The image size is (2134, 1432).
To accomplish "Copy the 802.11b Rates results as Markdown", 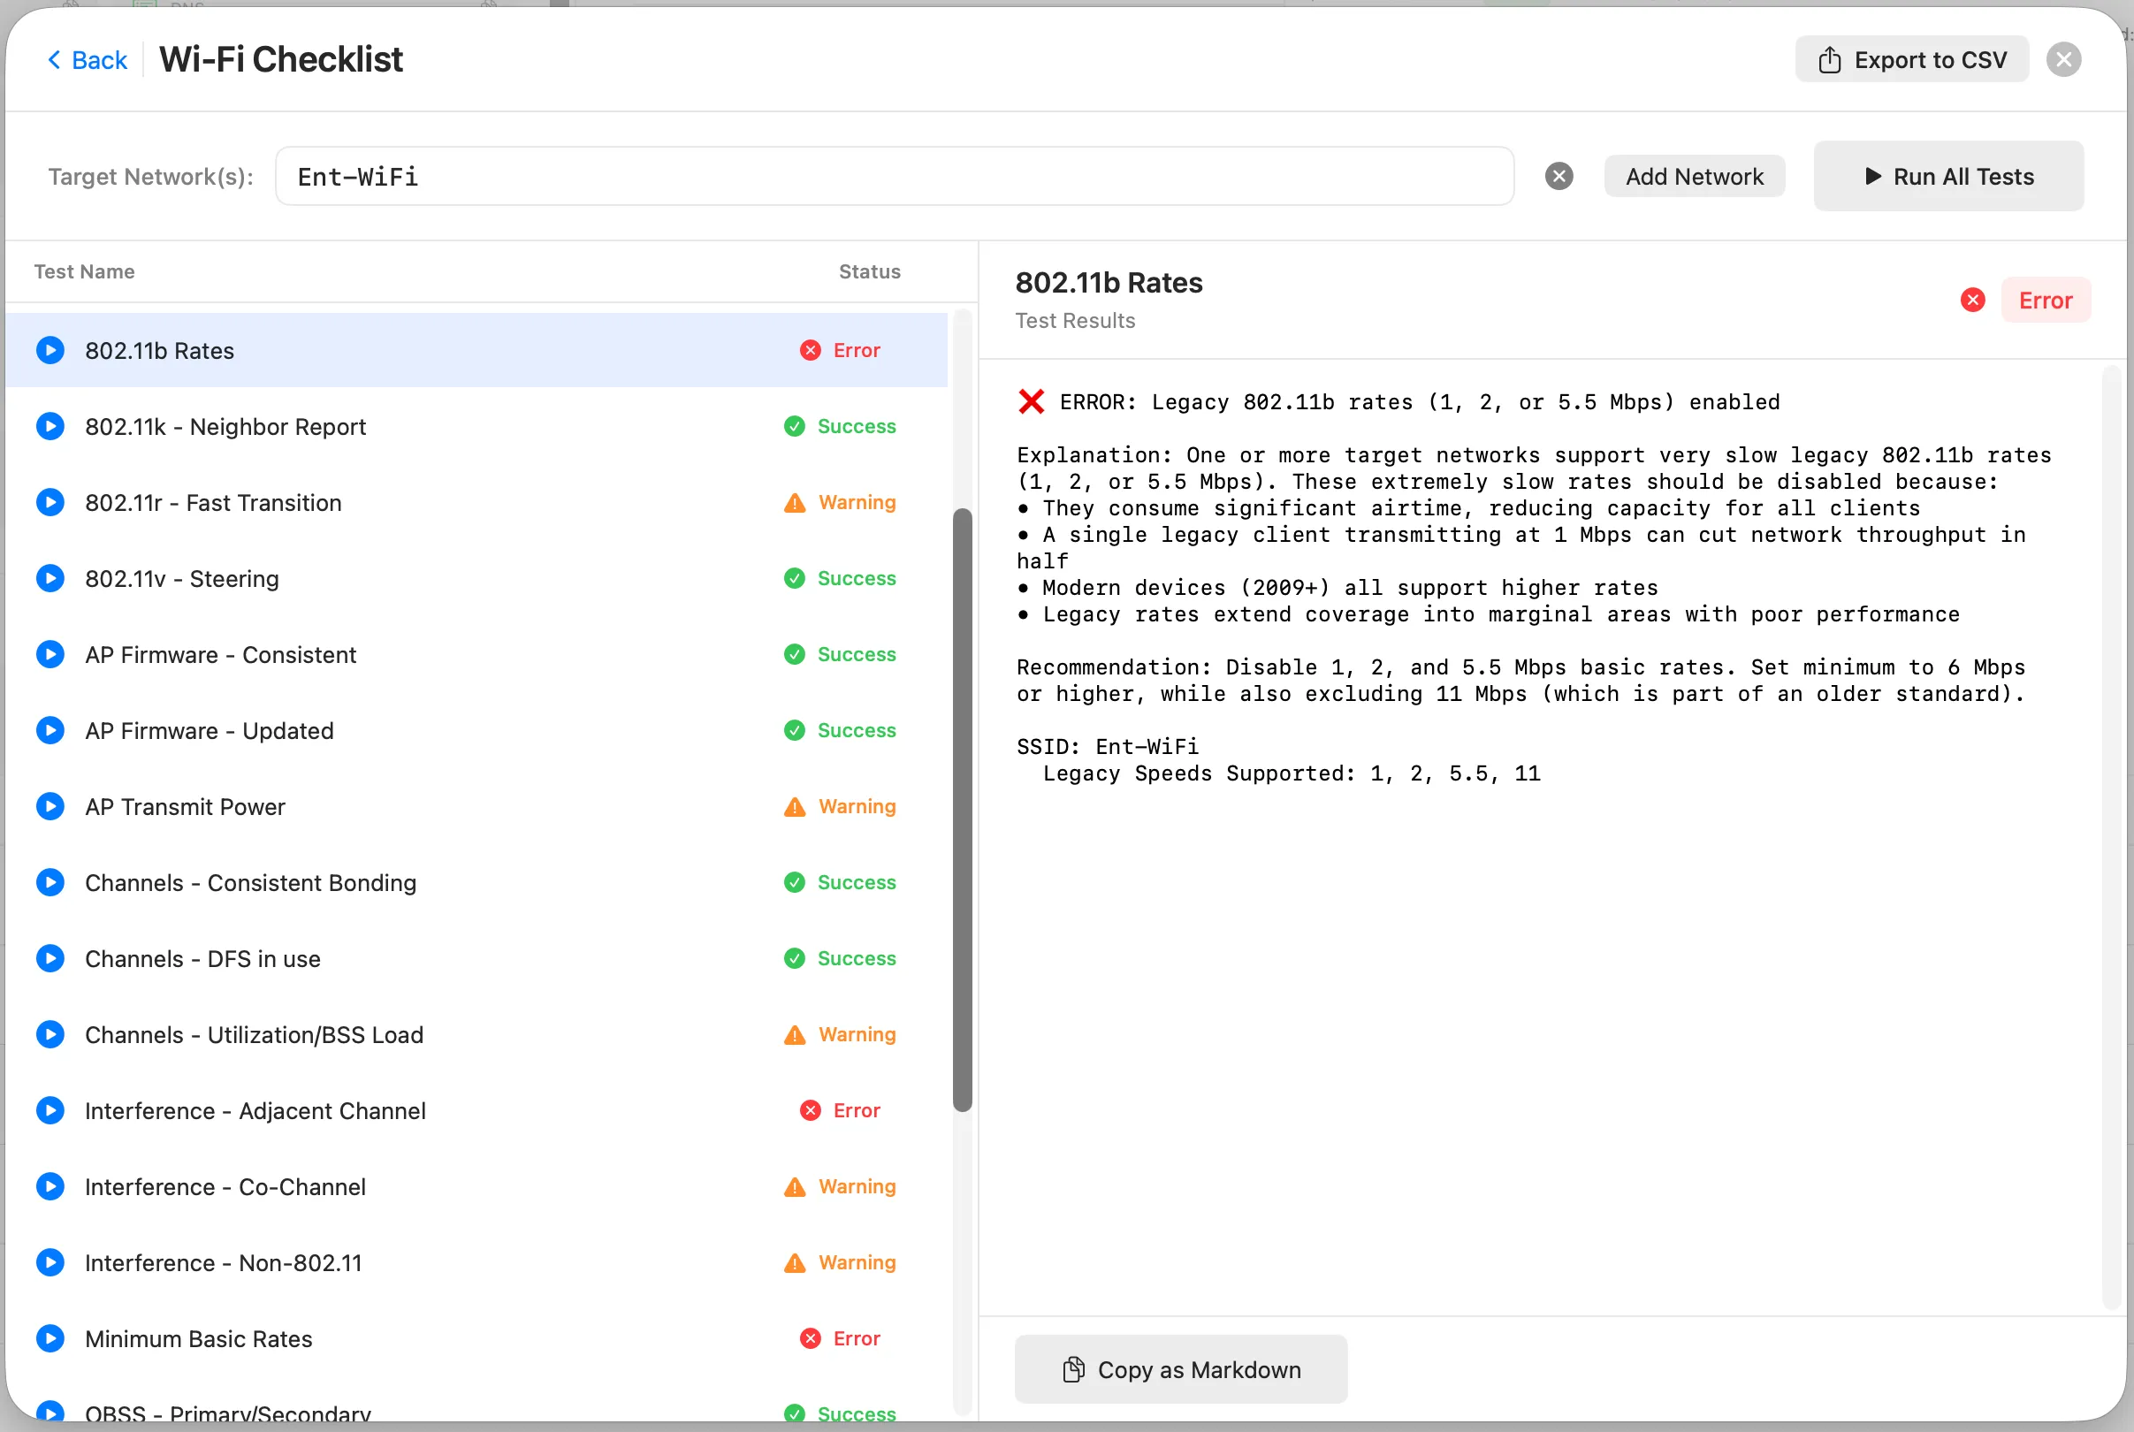I will [1179, 1369].
